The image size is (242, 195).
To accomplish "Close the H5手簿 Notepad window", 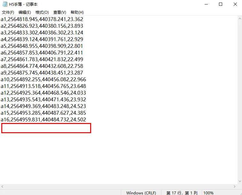I will pyautogui.click(x=235, y=4).
